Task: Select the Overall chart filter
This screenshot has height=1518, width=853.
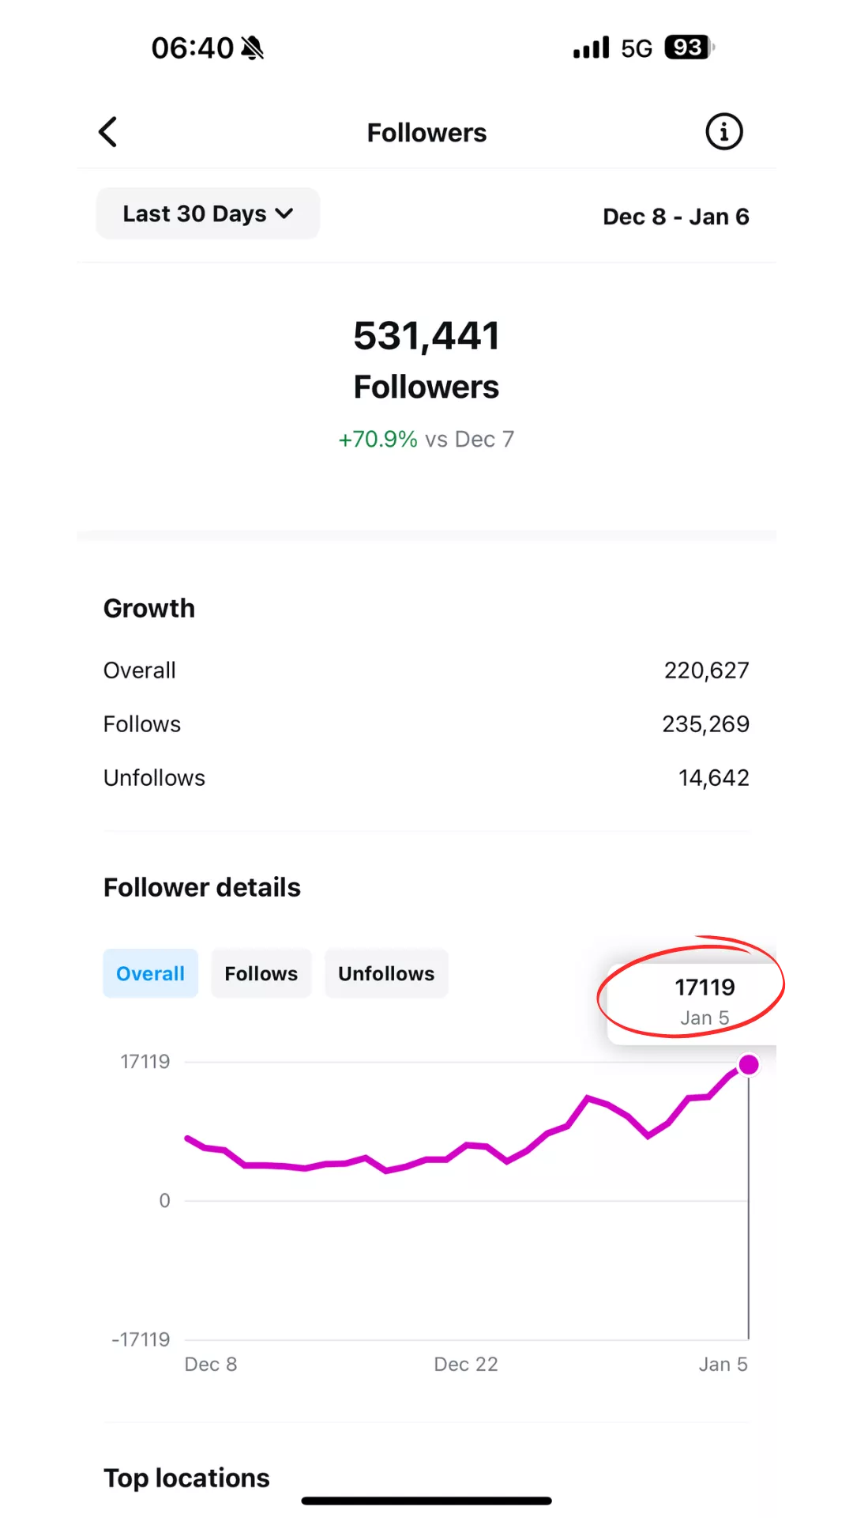Action: [150, 973]
